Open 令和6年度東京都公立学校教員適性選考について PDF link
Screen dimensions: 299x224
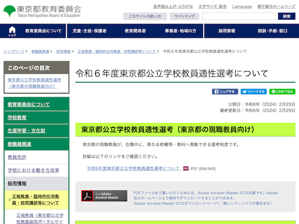pyautogui.click(x=134, y=169)
